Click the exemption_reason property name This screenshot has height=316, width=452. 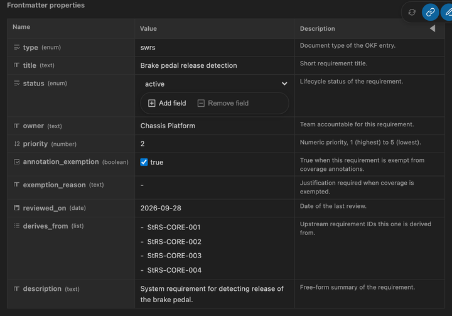click(x=54, y=185)
